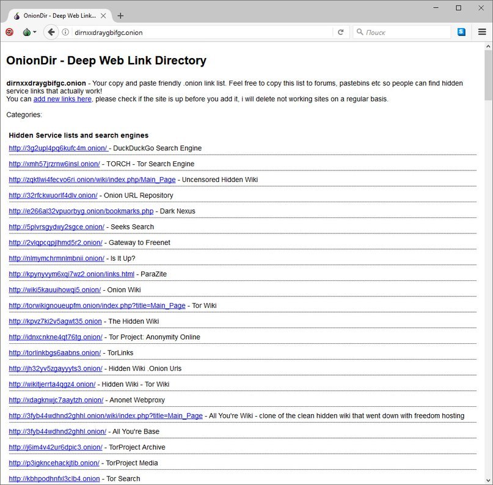Follow the 'add new links here' link
493x485 pixels.
tap(62, 99)
